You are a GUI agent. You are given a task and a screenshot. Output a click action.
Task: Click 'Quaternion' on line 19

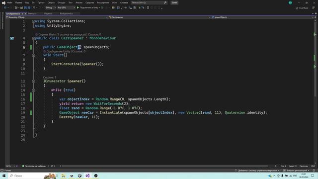coord(235,113)
